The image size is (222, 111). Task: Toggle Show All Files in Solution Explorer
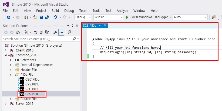[x=47, y=32]
